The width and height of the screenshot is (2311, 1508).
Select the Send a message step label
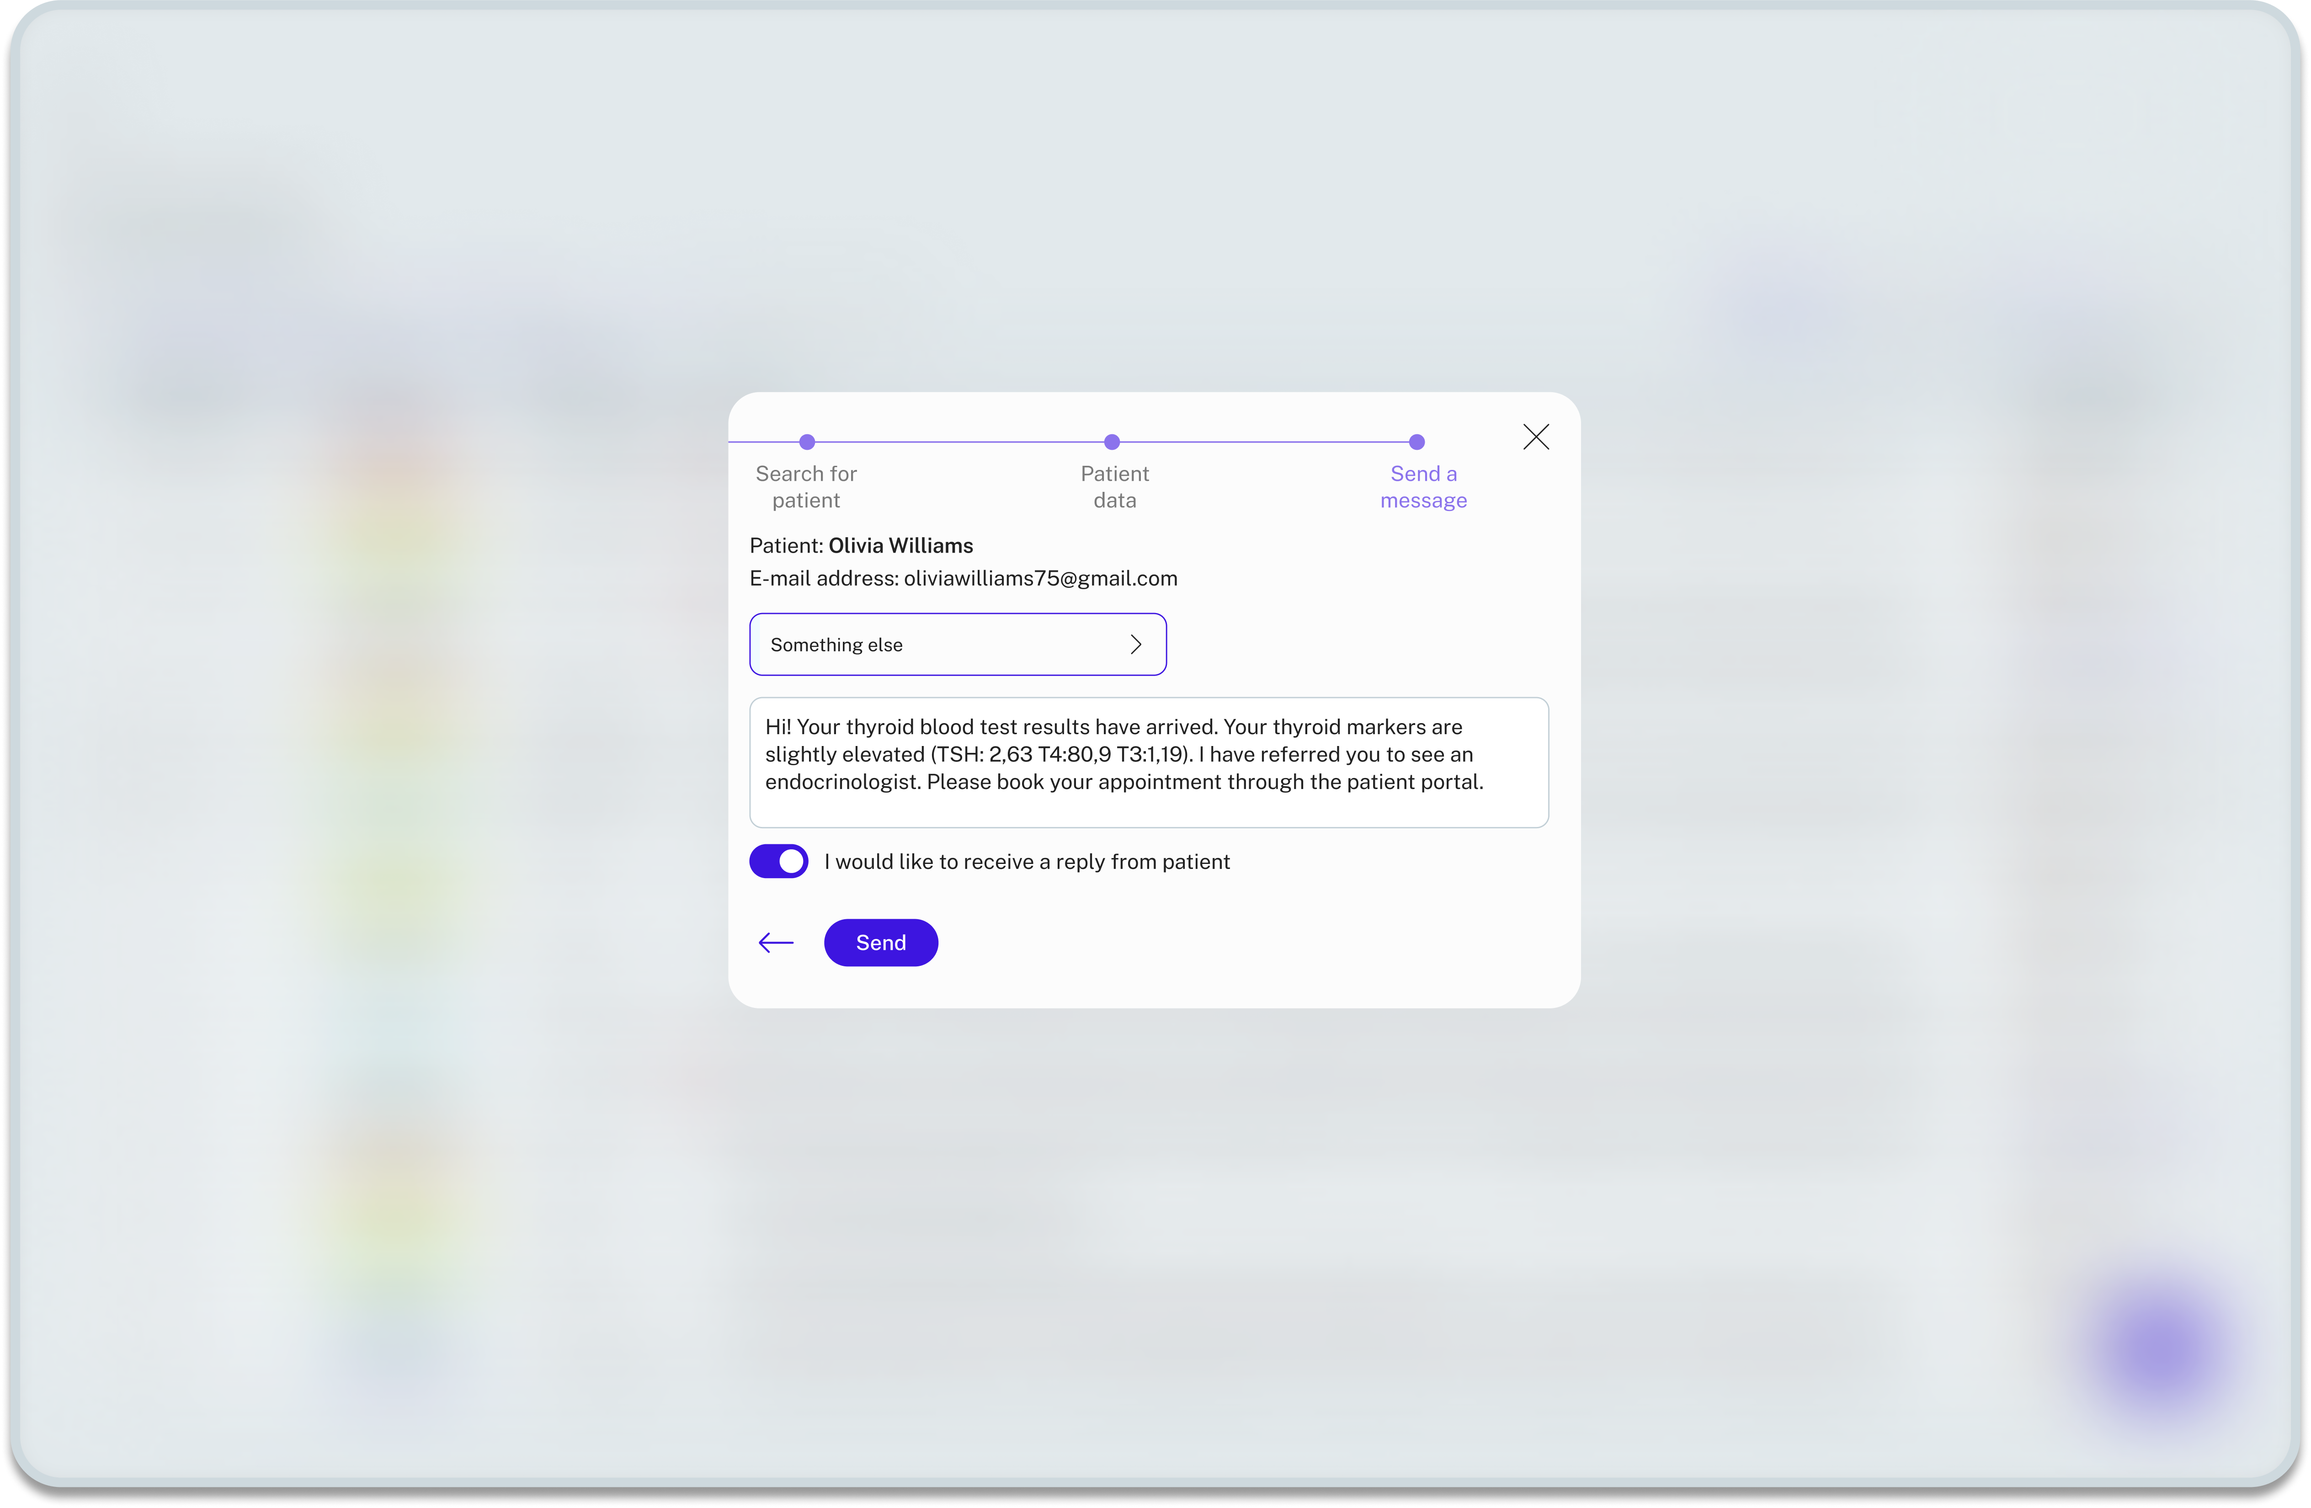1423,486
